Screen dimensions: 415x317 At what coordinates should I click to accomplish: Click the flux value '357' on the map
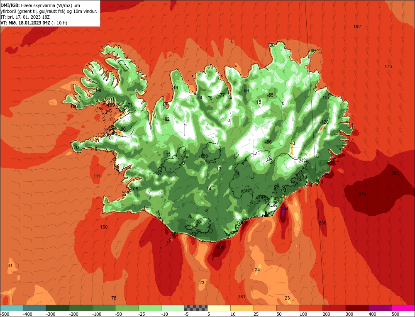point(395,173)
